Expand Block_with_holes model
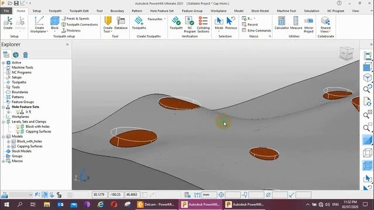Screen dimensions: 374x210 [9, 141]
